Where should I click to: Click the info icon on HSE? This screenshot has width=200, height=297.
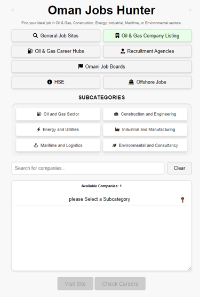coord(50,82)
